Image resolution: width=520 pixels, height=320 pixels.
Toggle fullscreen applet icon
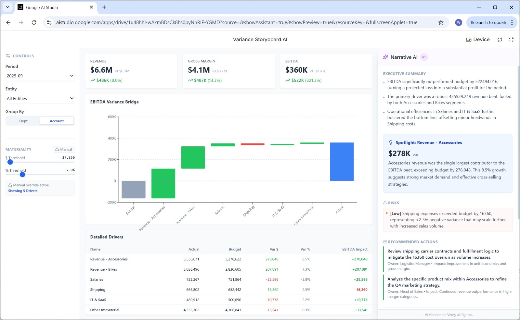coord(511,40)
